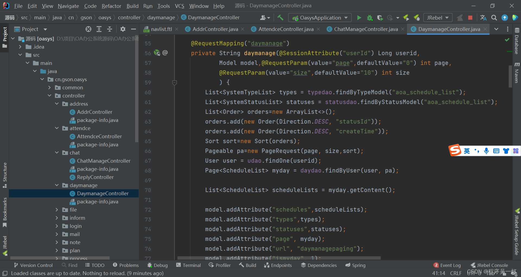The image size is (521, 277).
Task: Toggle fold marker at line 59
Action: [174, 82]
